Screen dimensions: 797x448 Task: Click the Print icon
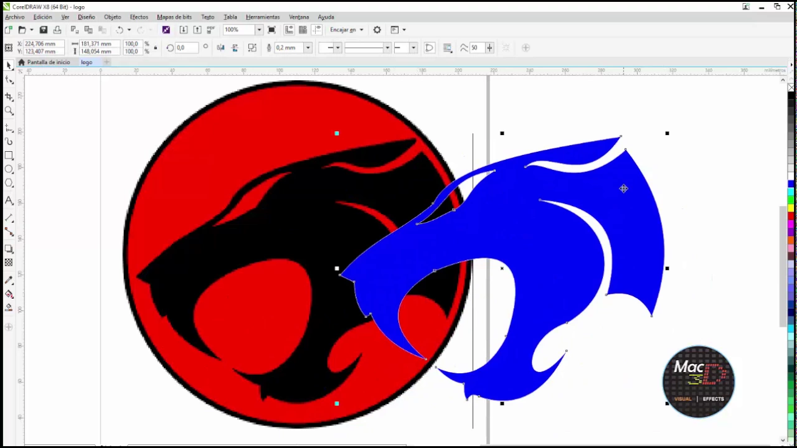[57, 30]
